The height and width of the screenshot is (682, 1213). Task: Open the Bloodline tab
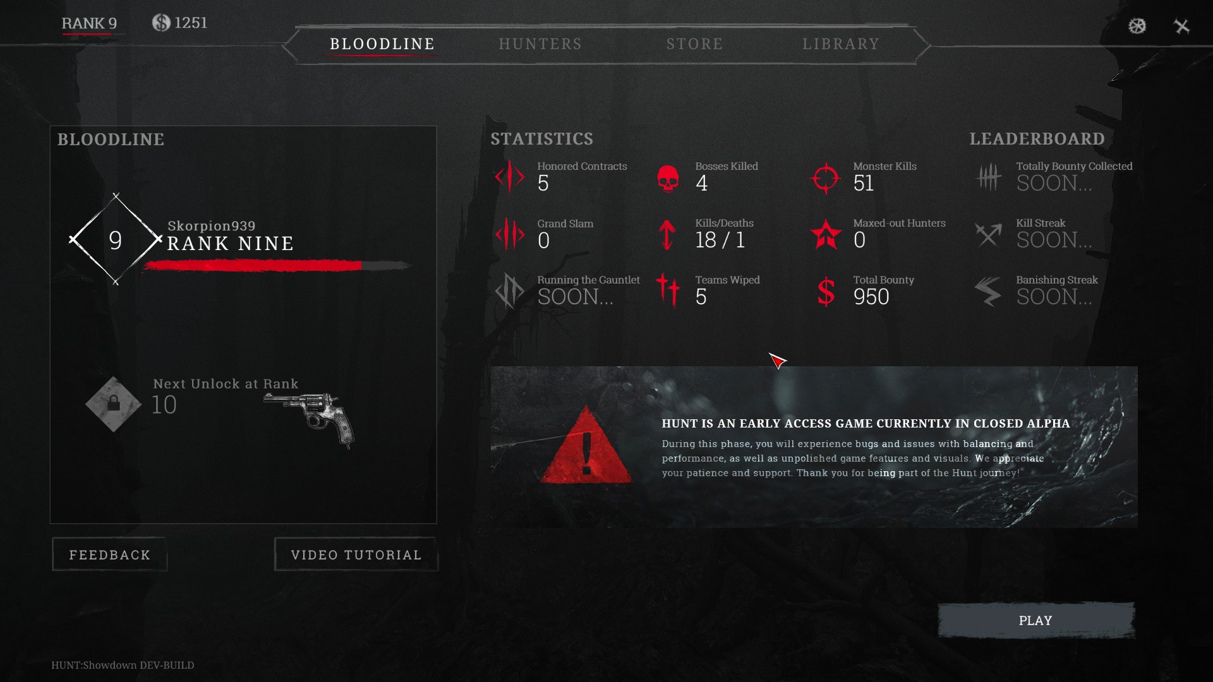point(382,44)
